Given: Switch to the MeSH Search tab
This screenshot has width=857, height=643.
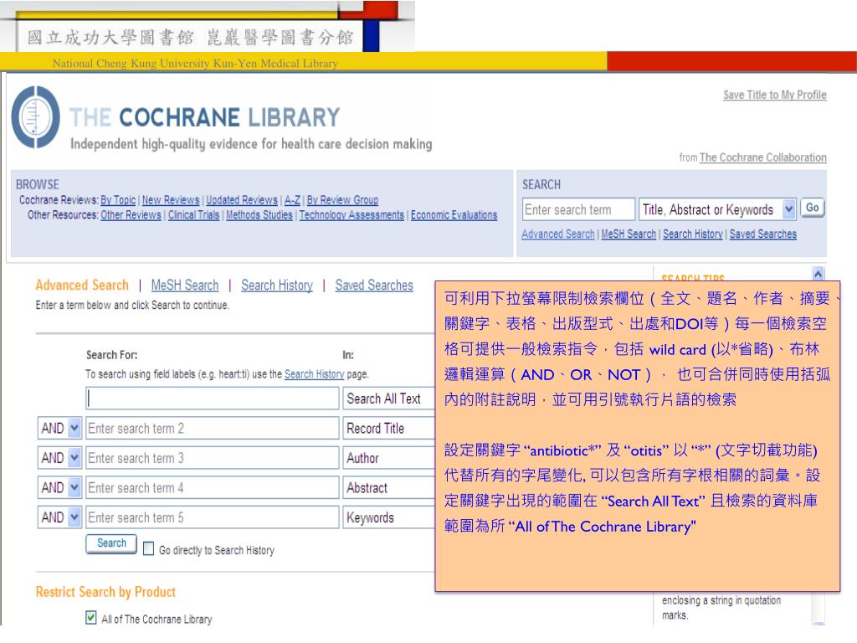Looking at the screenshot, I should click(185, 285).
